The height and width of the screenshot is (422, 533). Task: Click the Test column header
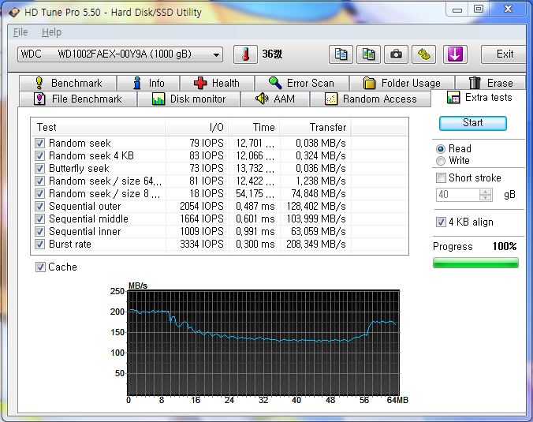point(98,127)
